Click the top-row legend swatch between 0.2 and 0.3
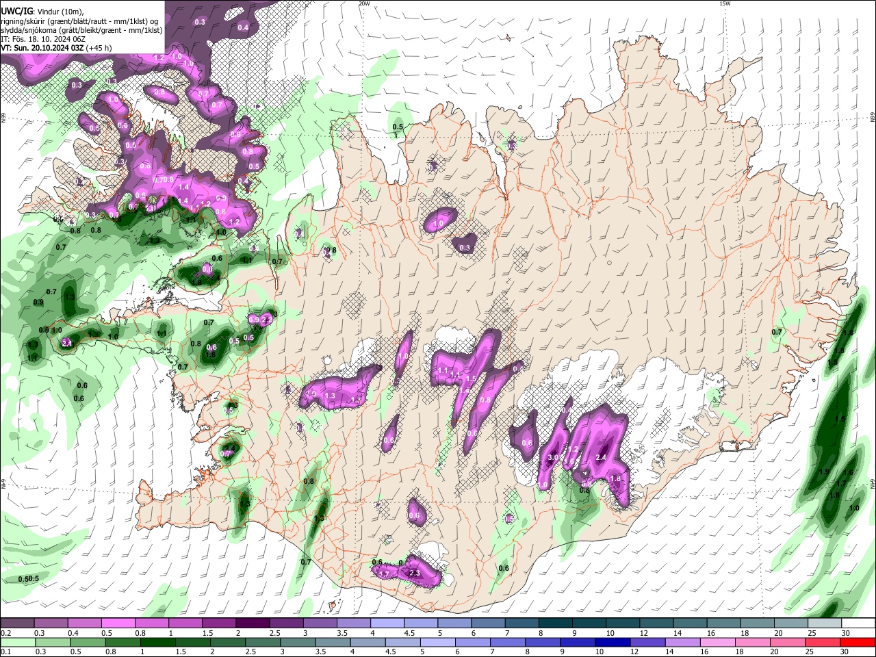 pyautogui.click(x=17, y=623)
